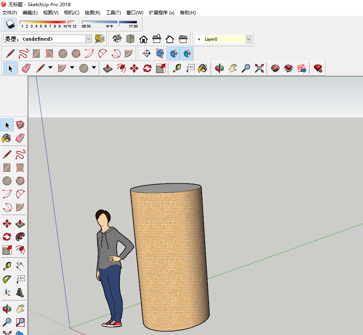
Task: Expand the Circle tool dropdown arrow
Action: 93,68
